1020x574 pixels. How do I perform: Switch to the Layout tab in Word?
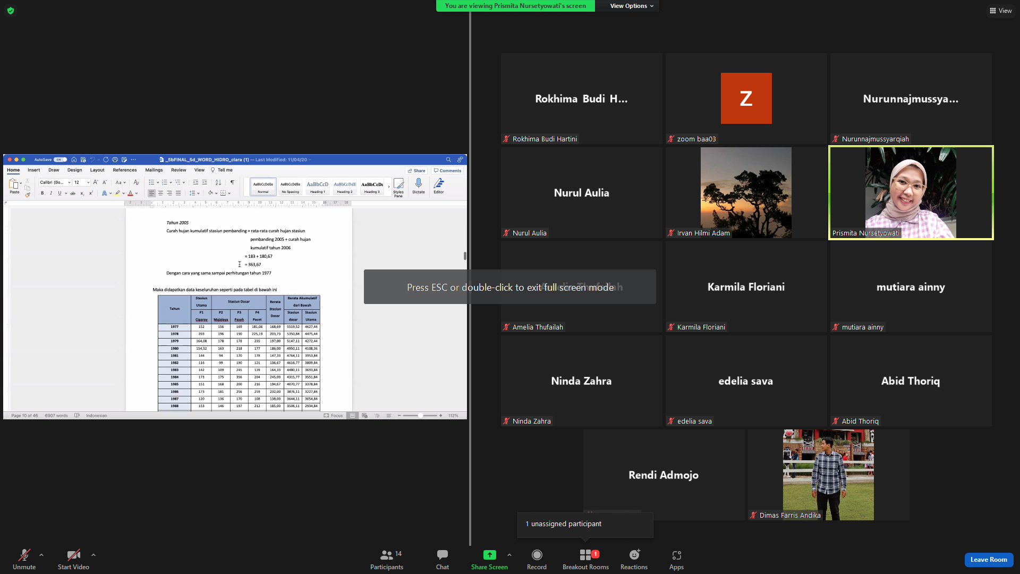pyautogui.click(x=97, y=170)
